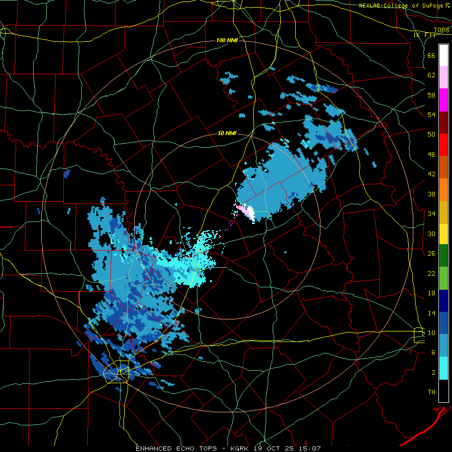Select the medium blue legend swatch
The height and width of the screenshot is (452, 452).
443,323
